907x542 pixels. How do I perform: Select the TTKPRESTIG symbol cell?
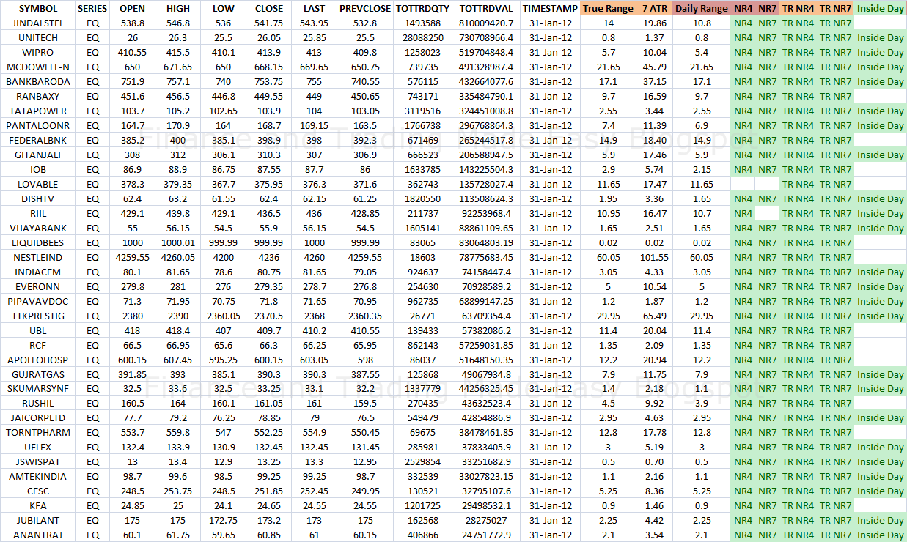coord(38,316)
